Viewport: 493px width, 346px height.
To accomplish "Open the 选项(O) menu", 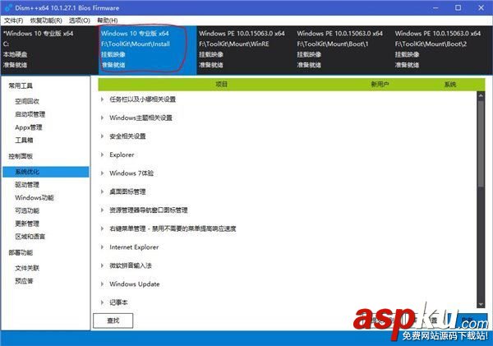I will point(80,21).
